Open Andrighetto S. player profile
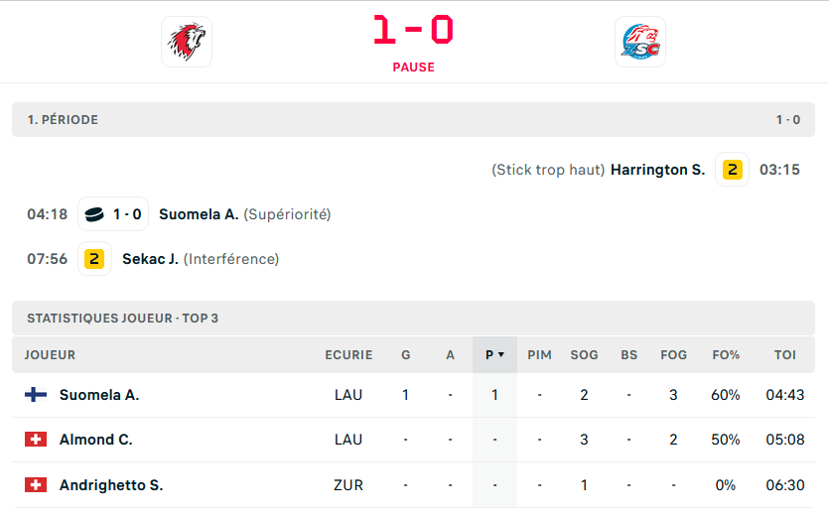The width and height of the screenshot is (829, 518). pyautogui.click(x=111, y=485)
